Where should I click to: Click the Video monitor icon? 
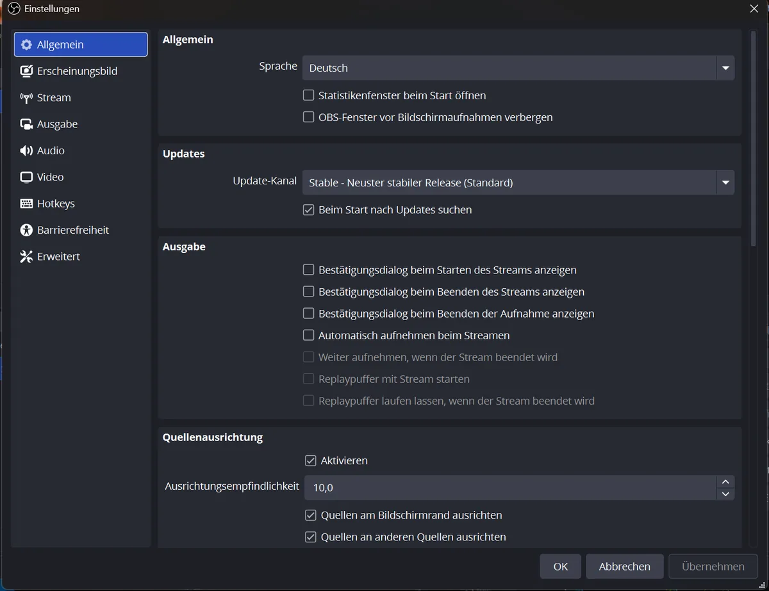click(x=26, y=177)
